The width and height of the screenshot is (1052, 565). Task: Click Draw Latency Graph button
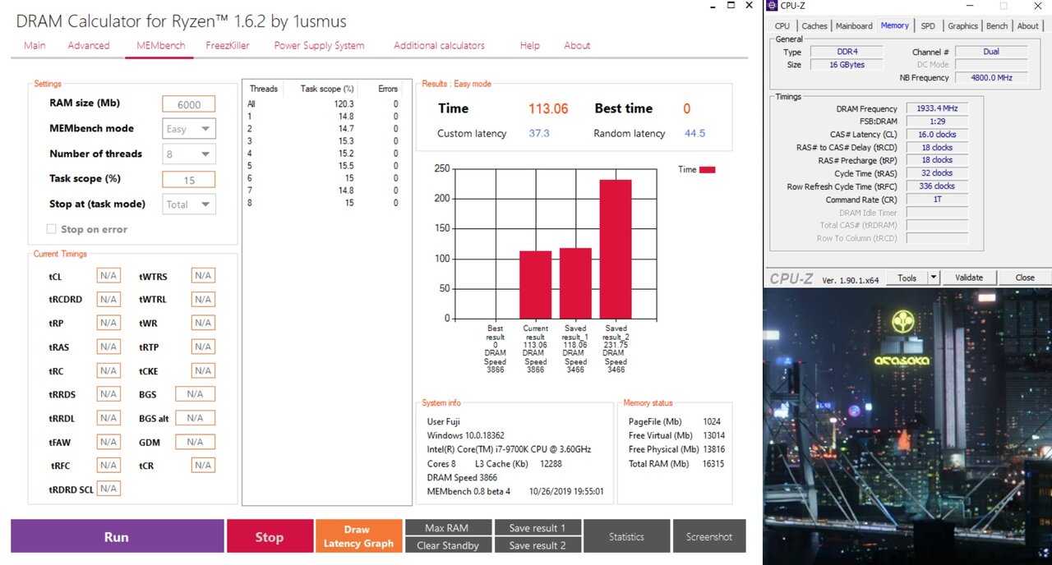[x=358, y=536]
